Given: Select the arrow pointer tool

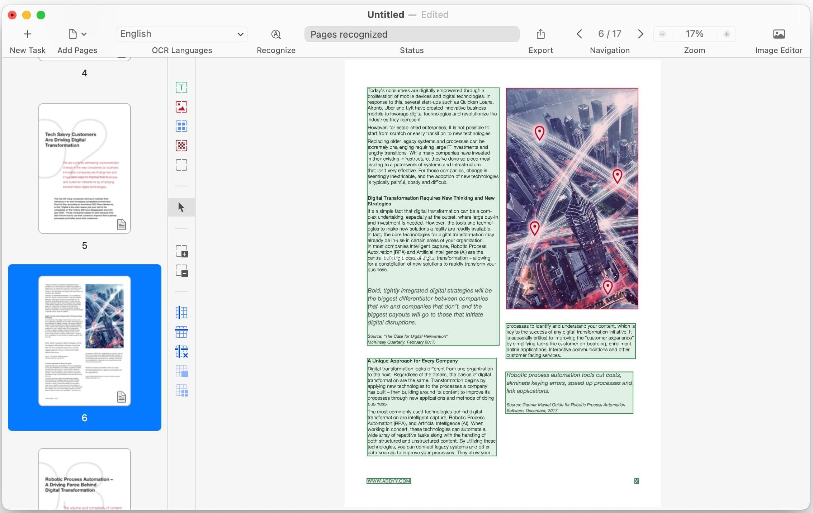Looking at the screenshot, I should tap(181, 207).
